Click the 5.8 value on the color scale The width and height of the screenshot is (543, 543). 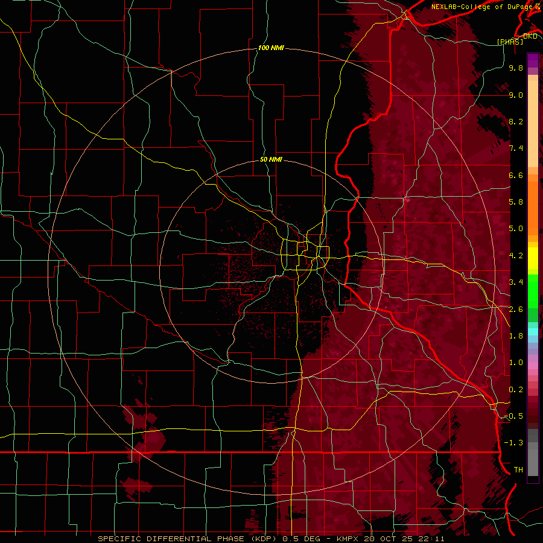point(516,202)
